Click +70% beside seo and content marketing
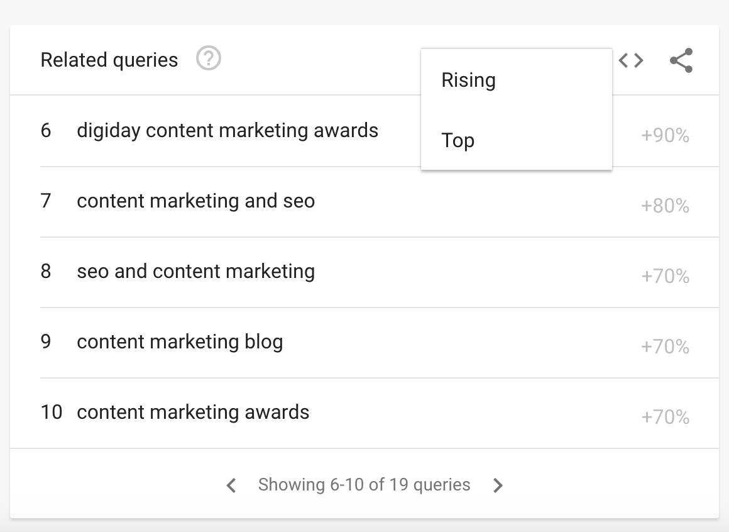 (x=665, y=277)
